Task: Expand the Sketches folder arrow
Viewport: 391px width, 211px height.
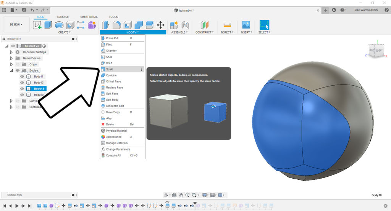Action: [11, 107]
